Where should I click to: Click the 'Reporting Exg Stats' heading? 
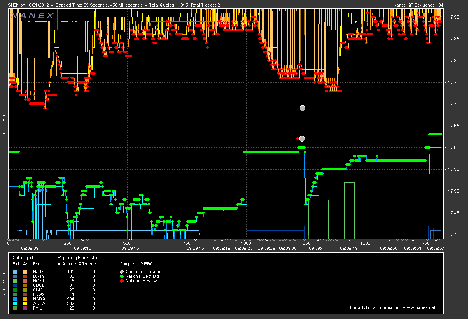coord(77,258)
